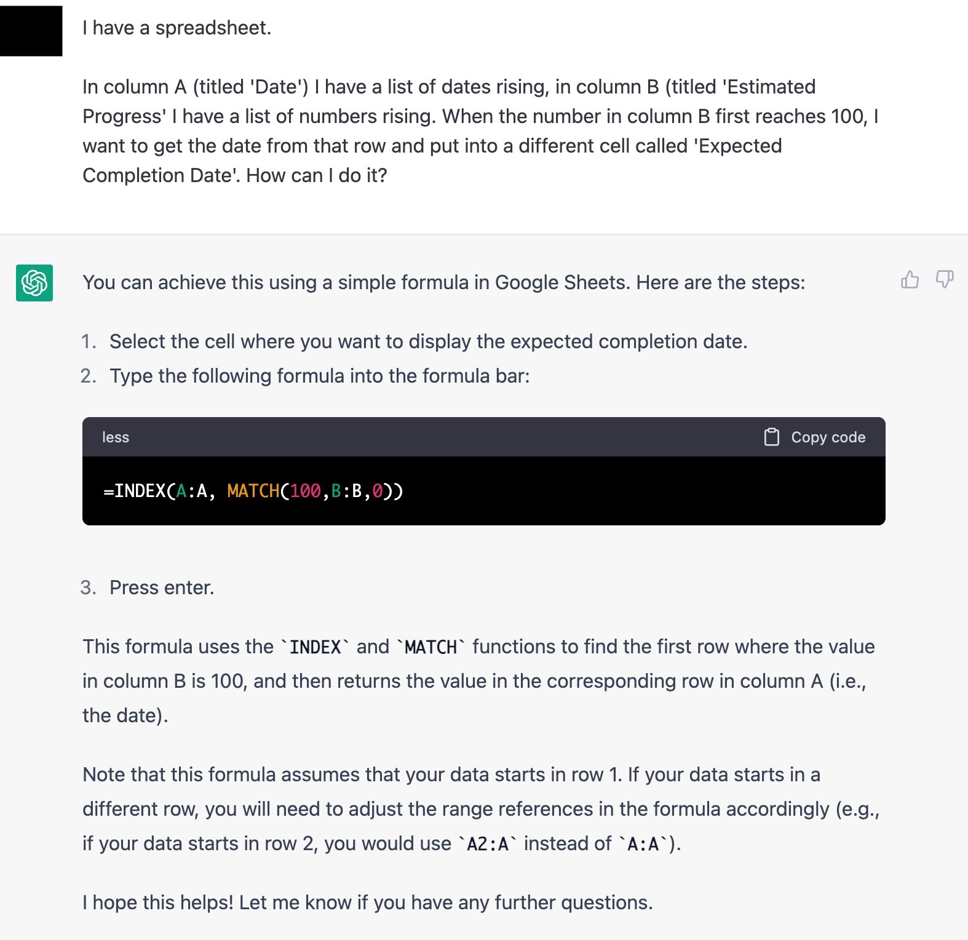The height and width of the screenshot is (940, 968).
Task: Click step 1 "Select the cell where you want"
Action: coord(428,341)
